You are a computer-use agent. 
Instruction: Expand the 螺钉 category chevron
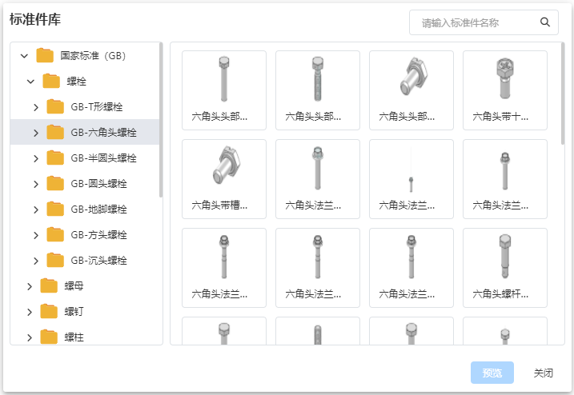pos(30,312)
